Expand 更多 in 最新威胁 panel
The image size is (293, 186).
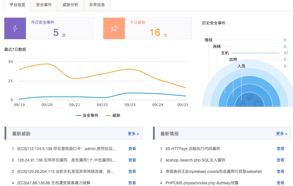(x=133, y=133)
